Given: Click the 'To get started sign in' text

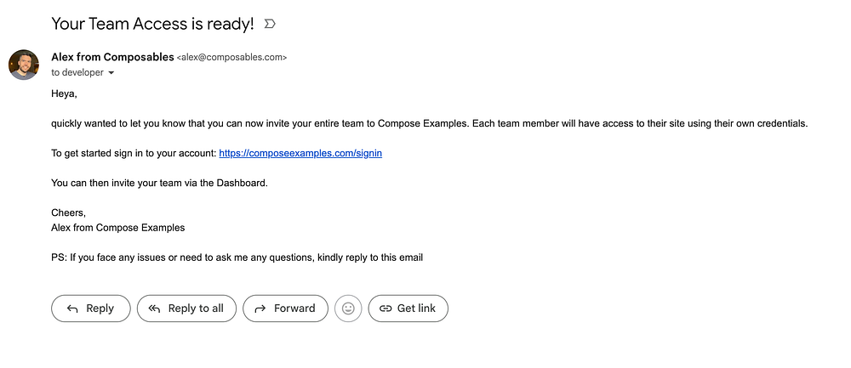Looking at the screenshot, I should (134, 153).
